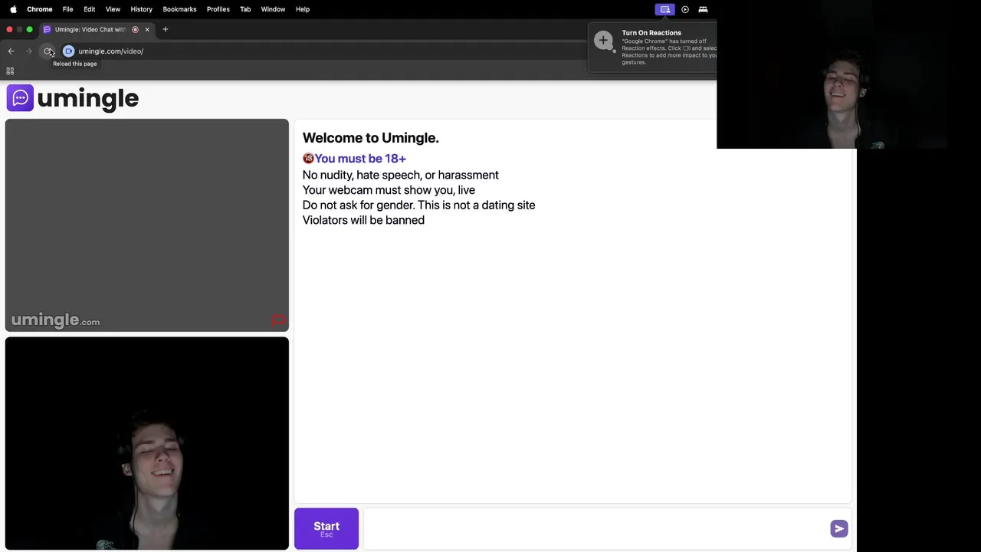Click the umingle.com/video/ address bar
The width and height of the screenshot is (981, 552).
pyautogui.click(x=110, y=51)
